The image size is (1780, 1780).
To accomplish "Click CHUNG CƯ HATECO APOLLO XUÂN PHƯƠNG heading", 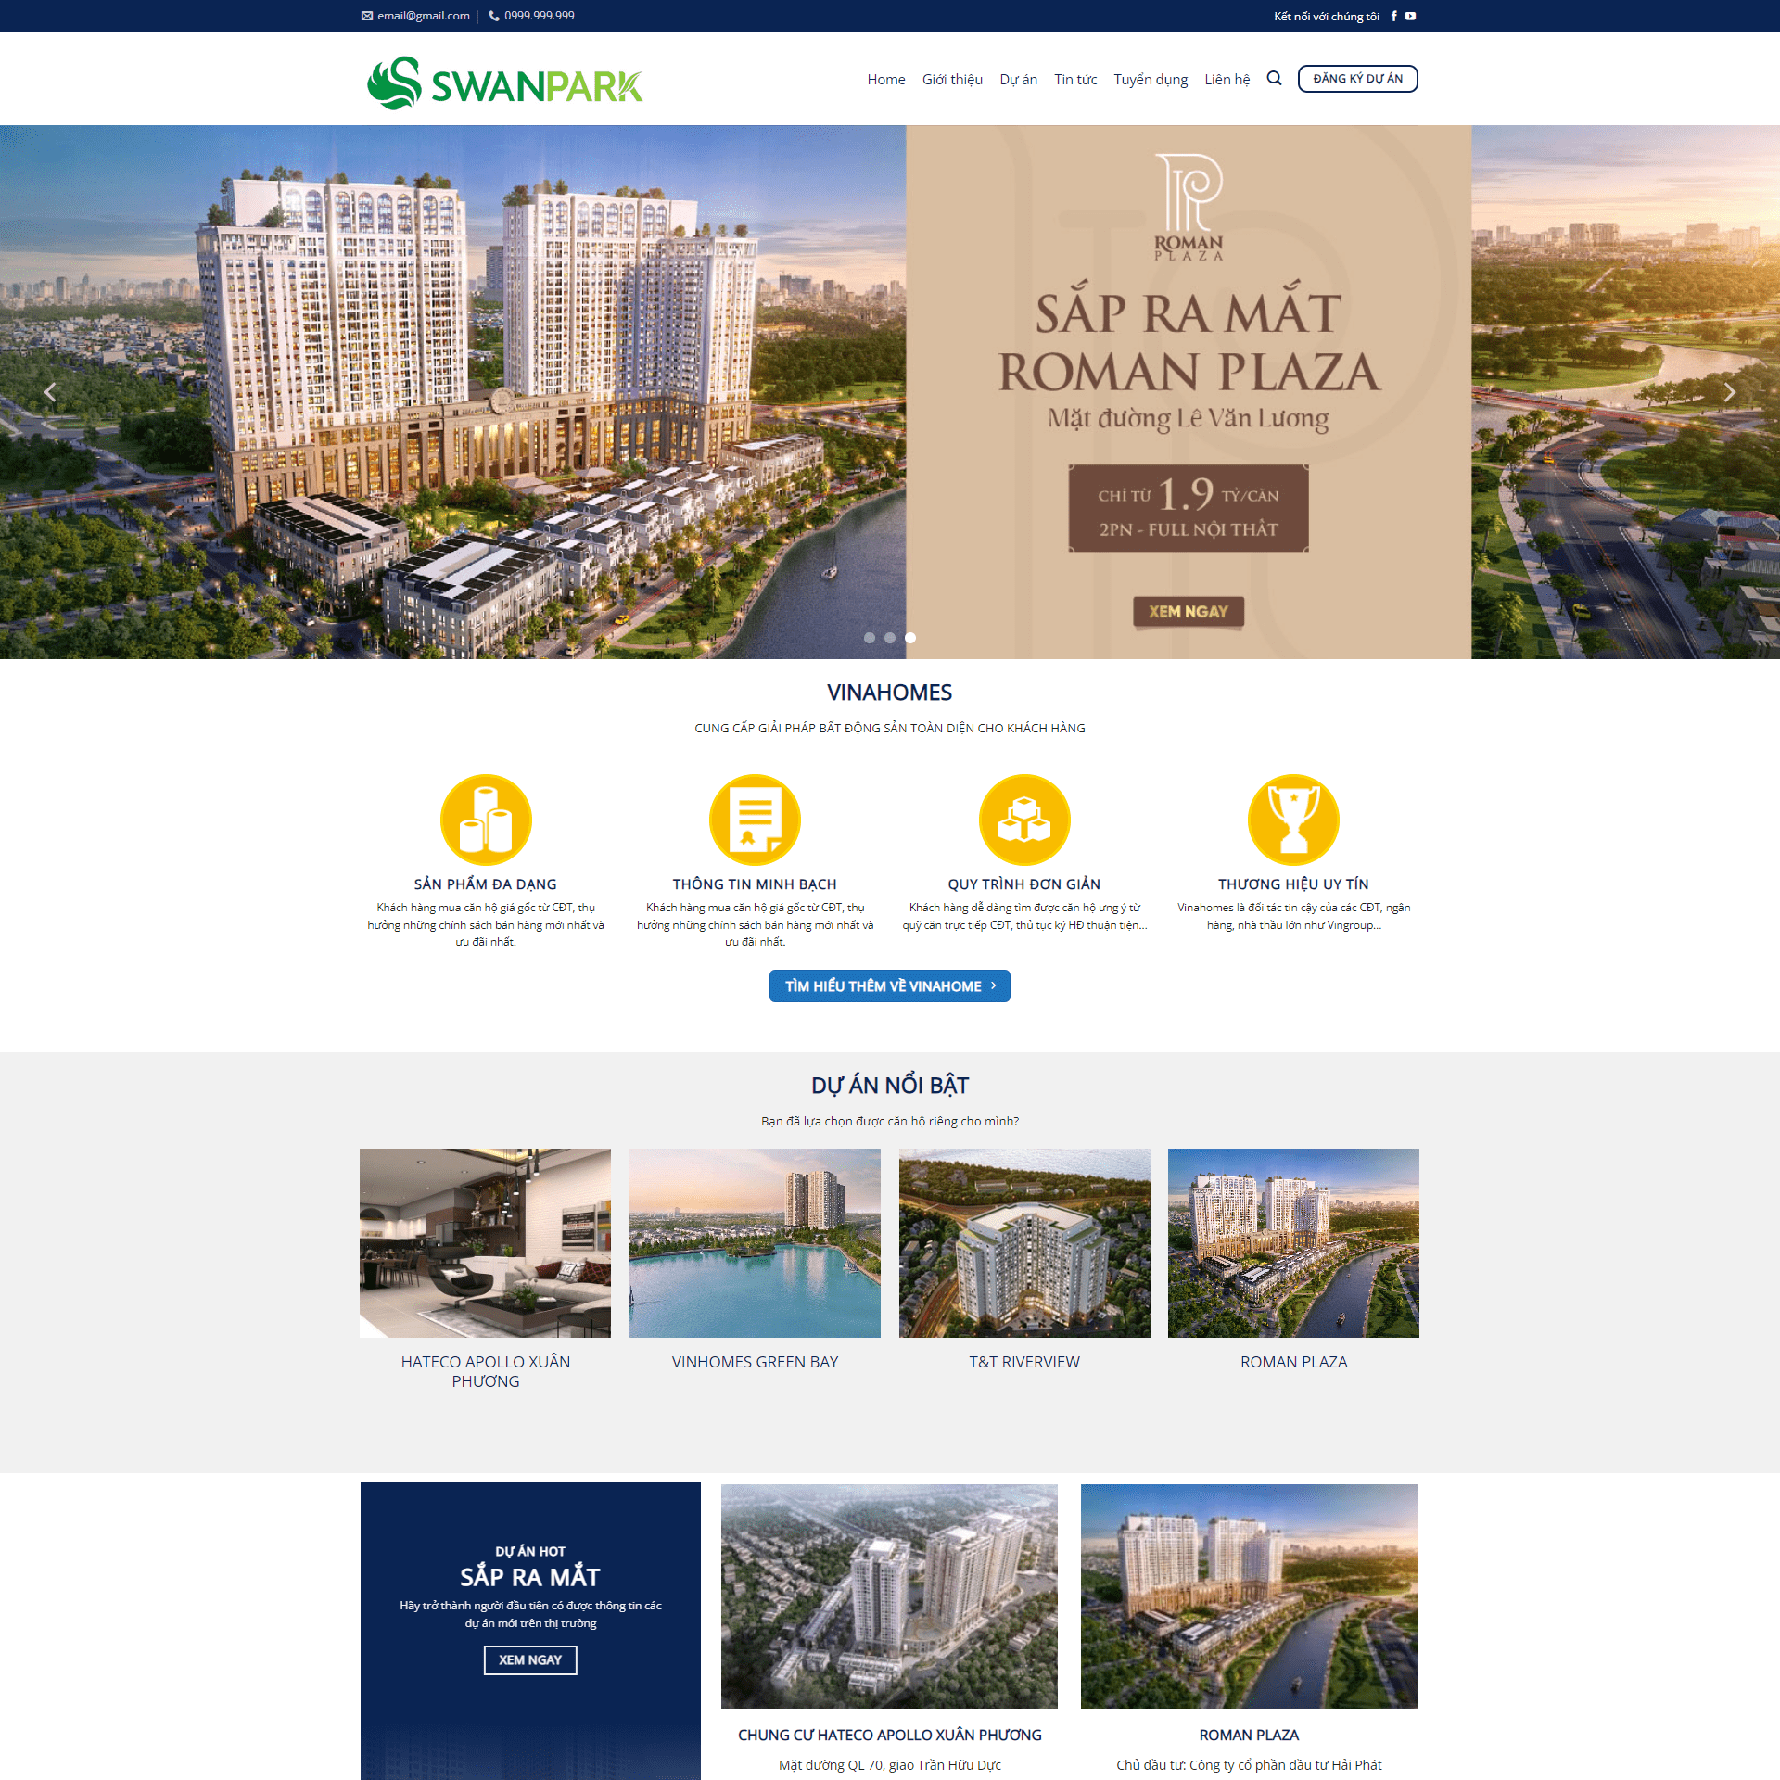I will pyautogui.click(x=889, y=1735).
